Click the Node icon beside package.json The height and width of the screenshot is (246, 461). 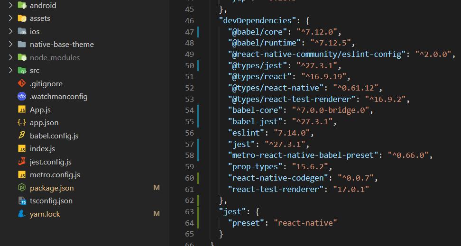(x=22, y=188)
